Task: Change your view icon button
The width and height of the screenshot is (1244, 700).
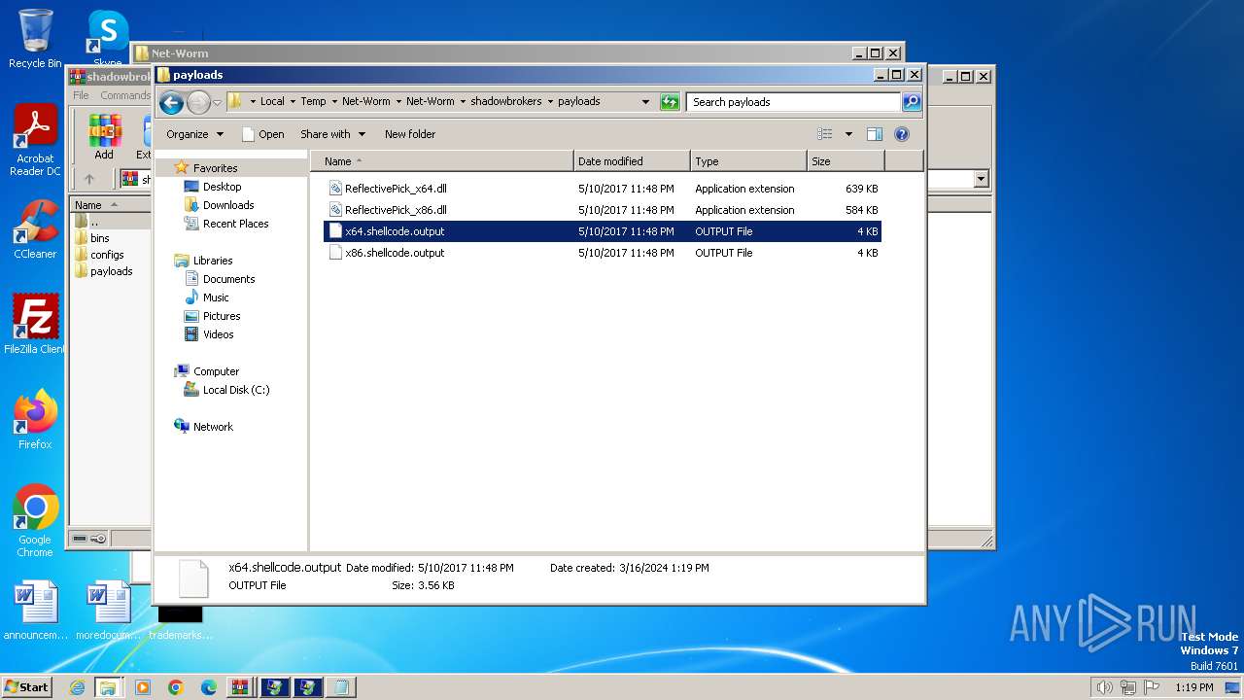Action: point(825,134)
